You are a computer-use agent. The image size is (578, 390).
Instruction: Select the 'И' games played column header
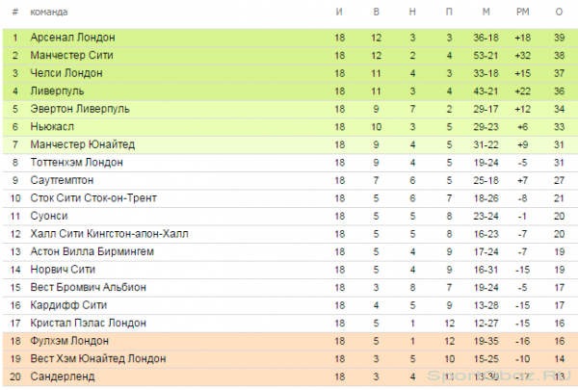tap(339, 13)
